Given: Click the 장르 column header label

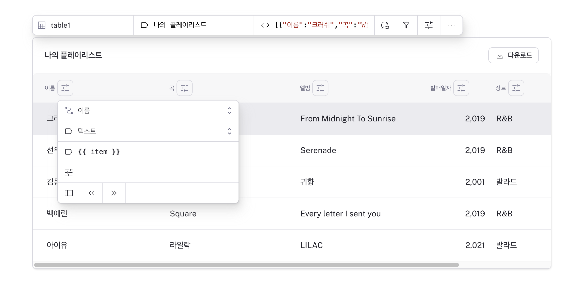Looking at the screenshot, I should coord(501,88).
